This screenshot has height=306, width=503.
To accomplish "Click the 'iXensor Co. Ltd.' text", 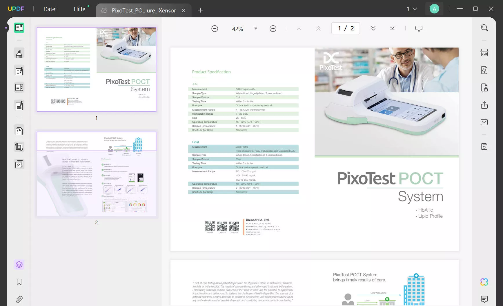I will coord(258,220).
